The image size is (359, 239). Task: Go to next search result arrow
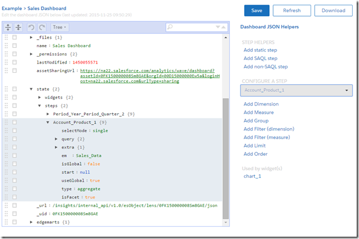coord(218,27)
